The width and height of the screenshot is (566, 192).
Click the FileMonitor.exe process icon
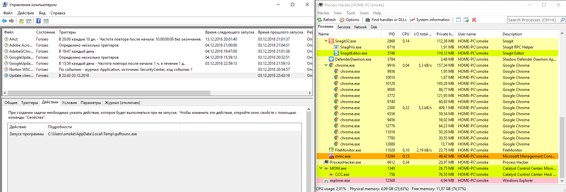[331, 150]
